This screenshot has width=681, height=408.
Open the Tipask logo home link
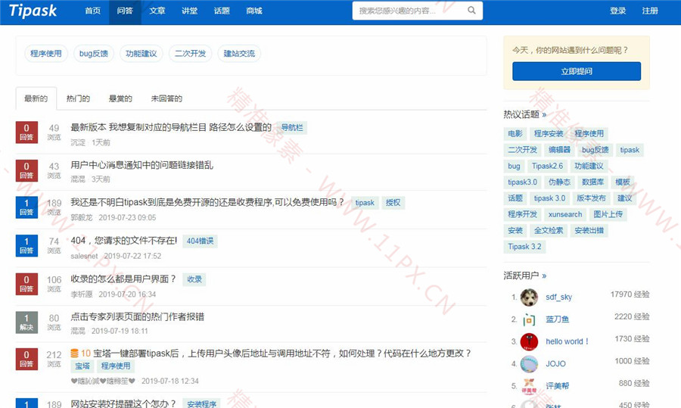33,11
